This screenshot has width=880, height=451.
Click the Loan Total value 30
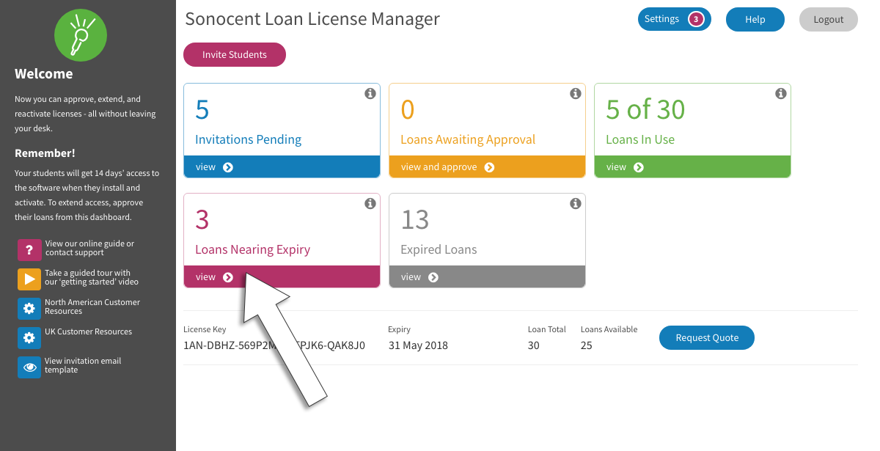[534, 345]
